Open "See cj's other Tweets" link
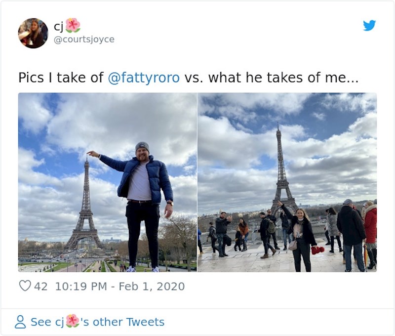Image resolution: width=395 pixels, height=336 pixels. (97, 322)
